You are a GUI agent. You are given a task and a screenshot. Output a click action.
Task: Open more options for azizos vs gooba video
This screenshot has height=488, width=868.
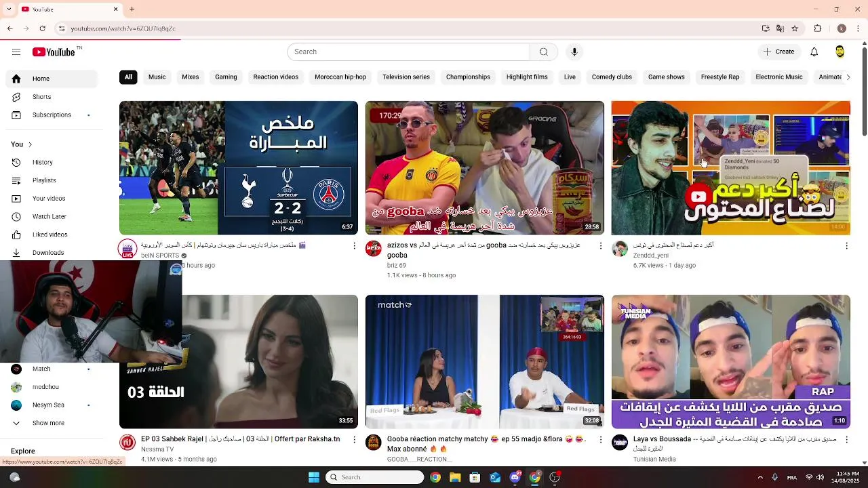pos(600,245)
